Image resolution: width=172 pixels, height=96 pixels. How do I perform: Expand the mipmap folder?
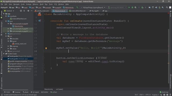(8, 46)
